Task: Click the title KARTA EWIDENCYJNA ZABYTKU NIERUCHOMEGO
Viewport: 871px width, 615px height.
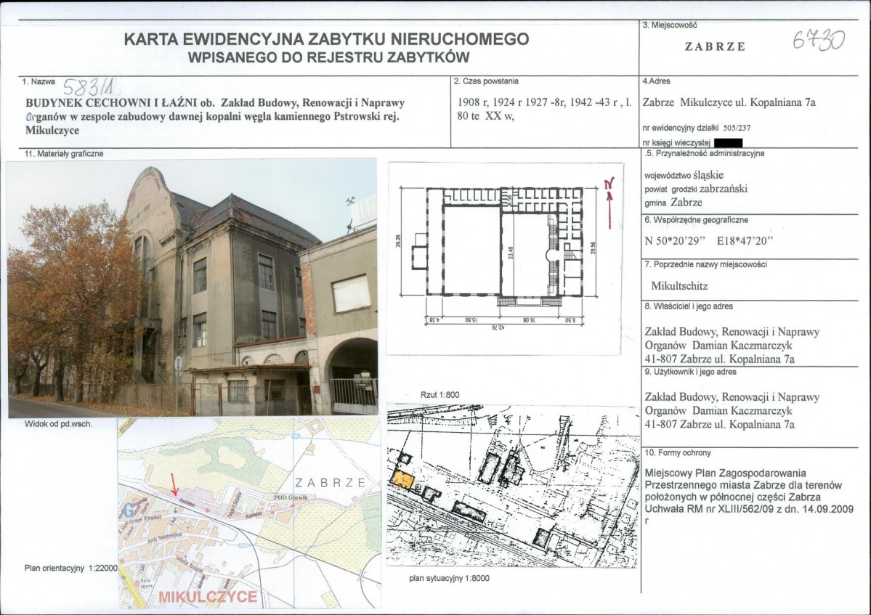Action: (x=326, y=39)
